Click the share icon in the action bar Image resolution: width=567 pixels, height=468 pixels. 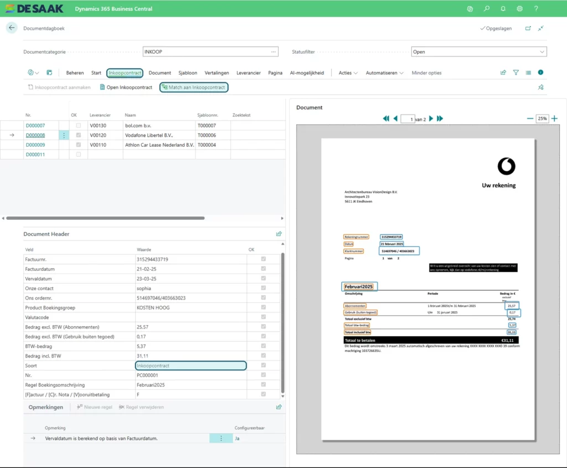point(503,73)
